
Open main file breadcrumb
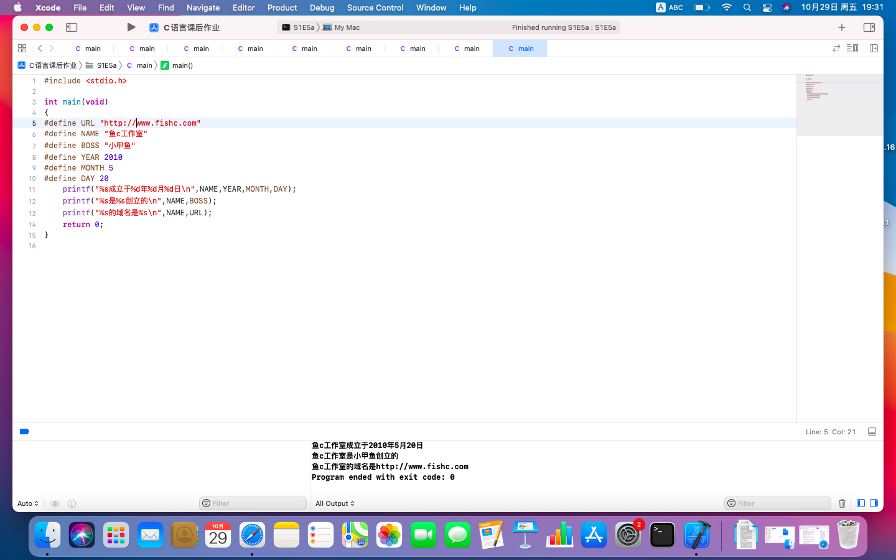[139, 65]
